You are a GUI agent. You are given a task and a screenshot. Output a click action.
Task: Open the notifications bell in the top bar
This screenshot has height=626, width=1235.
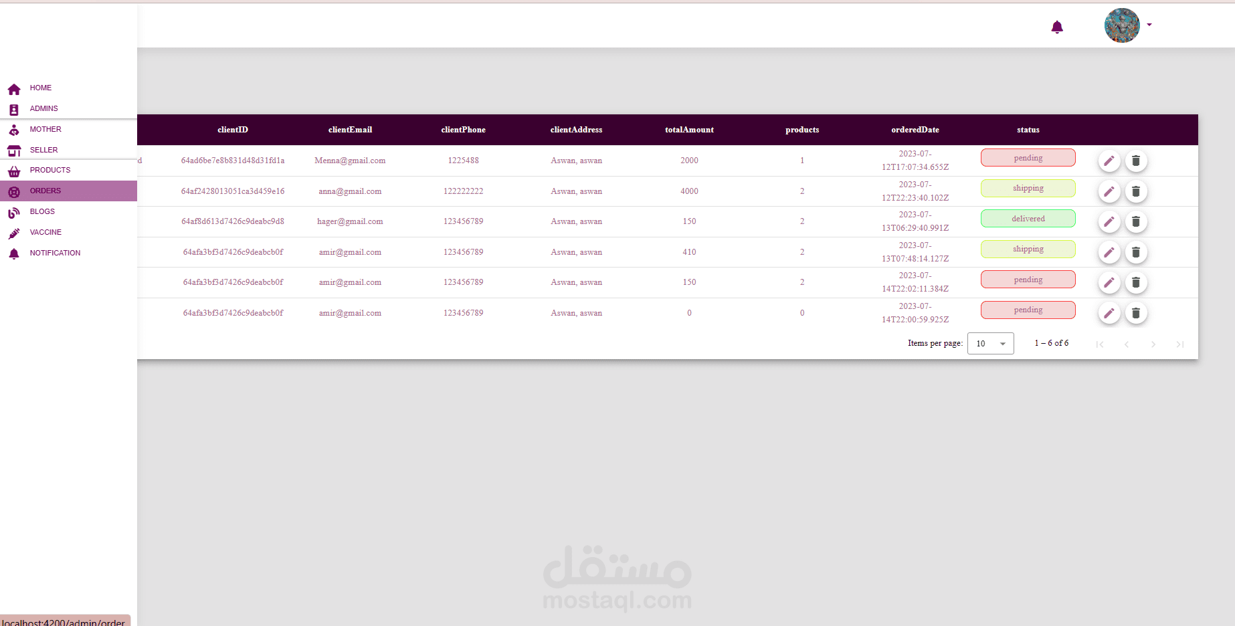coord(1057,27)
